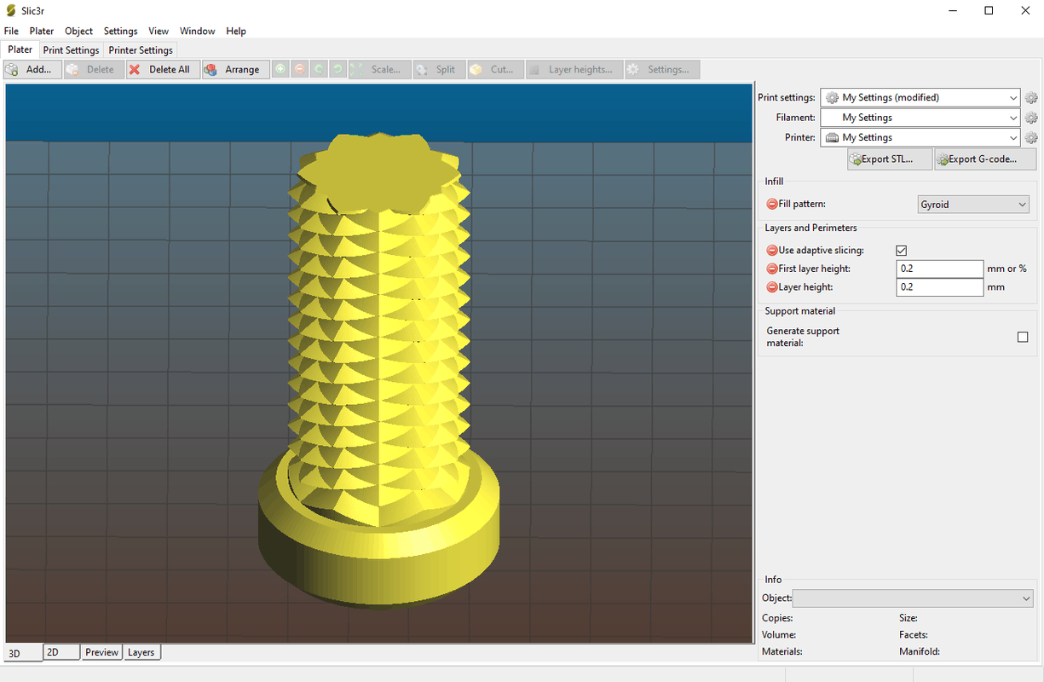This screenshot has width=1044, height=682.
Task: Open the Object selector dropdown in Info
Action: click(x=912, y=598)
